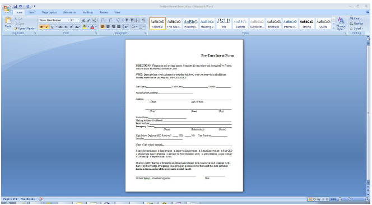372x205 pixels.
Task: Click the Redo/Repeat icon
Action: coord(28,6)
